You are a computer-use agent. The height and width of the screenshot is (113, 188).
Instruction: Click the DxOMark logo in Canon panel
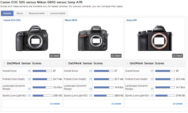(x=55, y=104)
